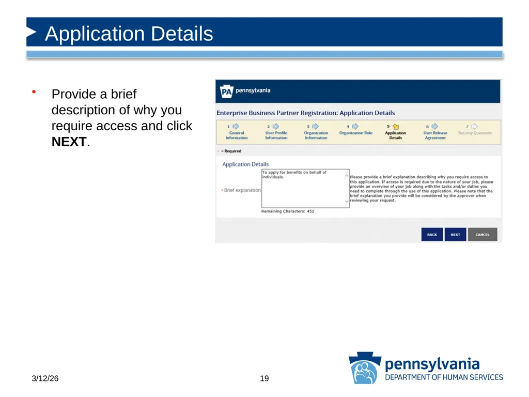Click the text box scroll down arrow
Viewport: 529px width, 397px height.
tap(347, 202)
